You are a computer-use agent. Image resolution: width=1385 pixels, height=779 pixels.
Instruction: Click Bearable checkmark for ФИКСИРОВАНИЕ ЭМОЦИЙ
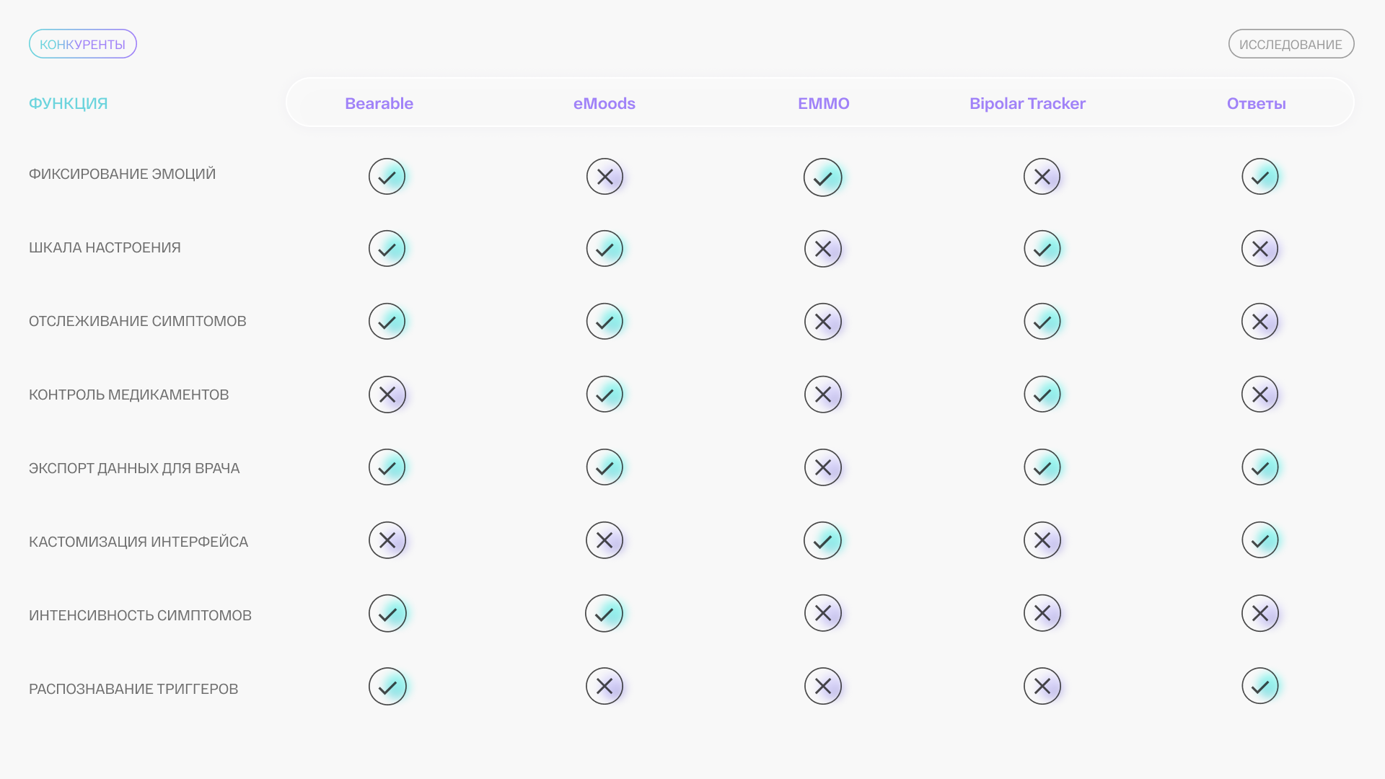(387, 177)
